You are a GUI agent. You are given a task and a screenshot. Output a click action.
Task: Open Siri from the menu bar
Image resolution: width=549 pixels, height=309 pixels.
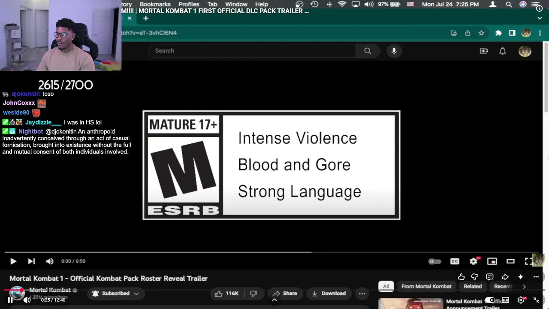523,4
